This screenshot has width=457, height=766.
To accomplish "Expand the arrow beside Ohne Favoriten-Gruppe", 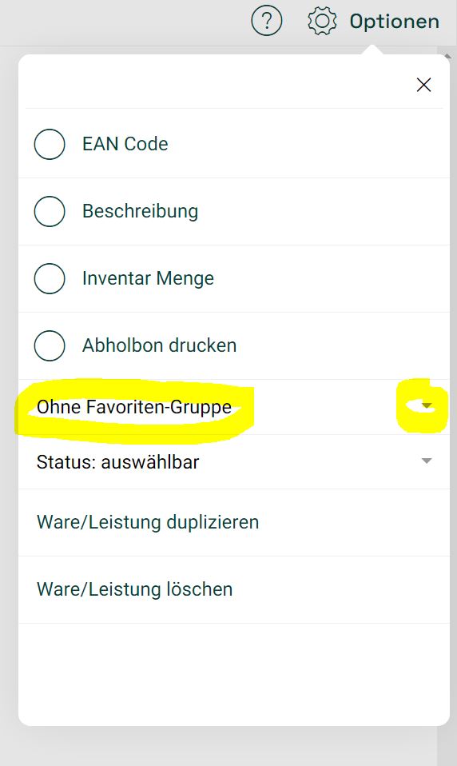I will coord(427,405).
